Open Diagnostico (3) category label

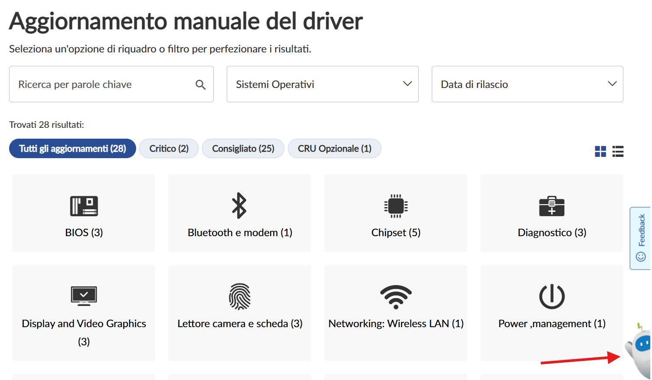(x=552, y=233)
